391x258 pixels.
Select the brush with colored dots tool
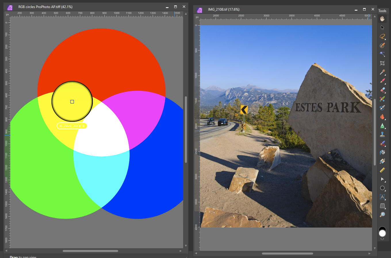pyautogui.click(x=382, y=99)
